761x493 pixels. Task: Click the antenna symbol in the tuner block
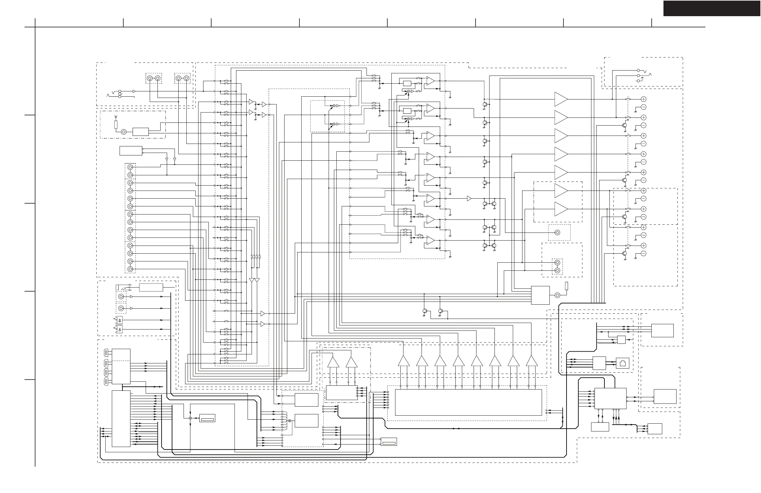[116, 117]
